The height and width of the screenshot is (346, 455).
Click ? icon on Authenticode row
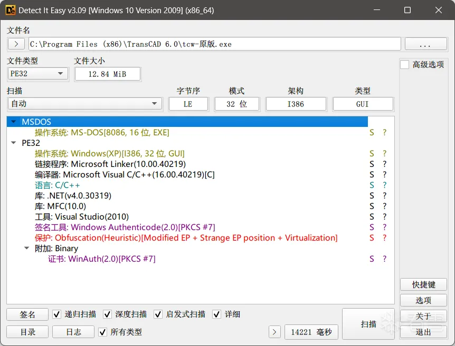point(384,228)
